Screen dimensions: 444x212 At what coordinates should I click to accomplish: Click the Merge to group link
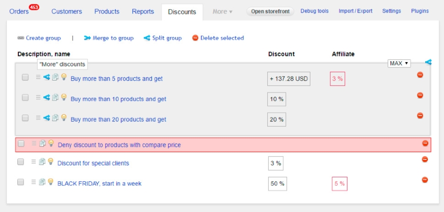point(109,38)
